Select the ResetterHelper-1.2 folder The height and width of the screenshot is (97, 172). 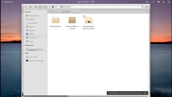coord(56,23)
